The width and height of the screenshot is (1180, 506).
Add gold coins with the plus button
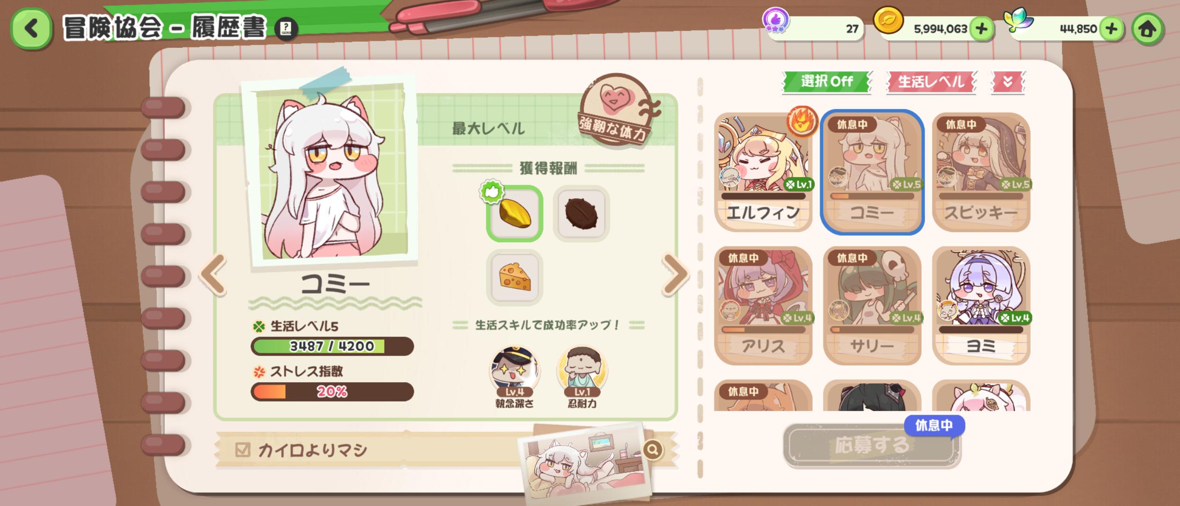coord(982,29)
